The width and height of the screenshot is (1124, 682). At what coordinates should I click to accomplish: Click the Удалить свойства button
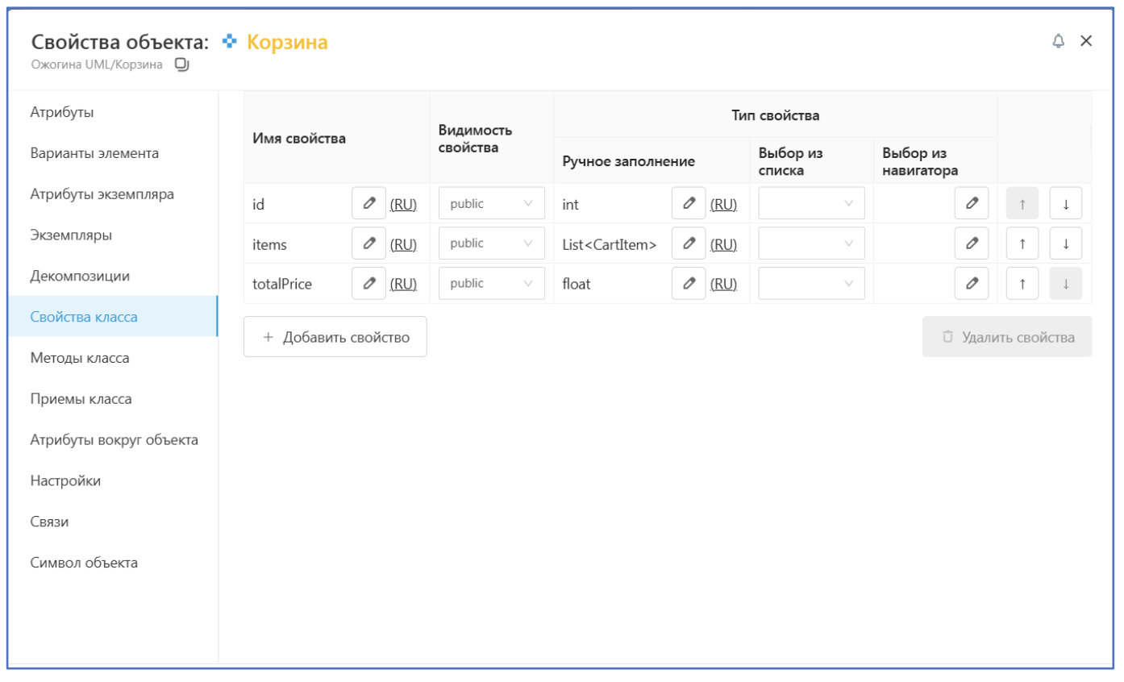1007,337
